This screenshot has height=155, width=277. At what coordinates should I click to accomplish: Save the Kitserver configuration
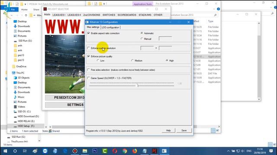(x=184, y=130)
